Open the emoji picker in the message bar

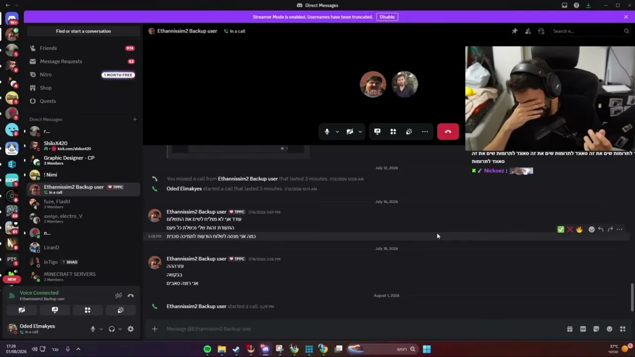point(609,329)
